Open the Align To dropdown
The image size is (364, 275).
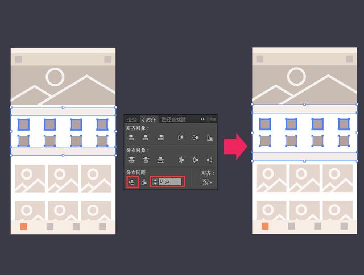click(207, 182)
